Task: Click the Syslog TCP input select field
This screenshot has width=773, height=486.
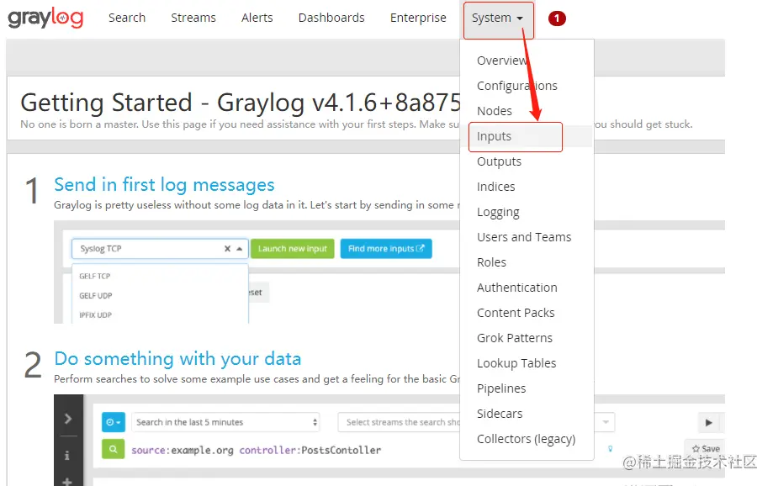Action: (160, 248)
